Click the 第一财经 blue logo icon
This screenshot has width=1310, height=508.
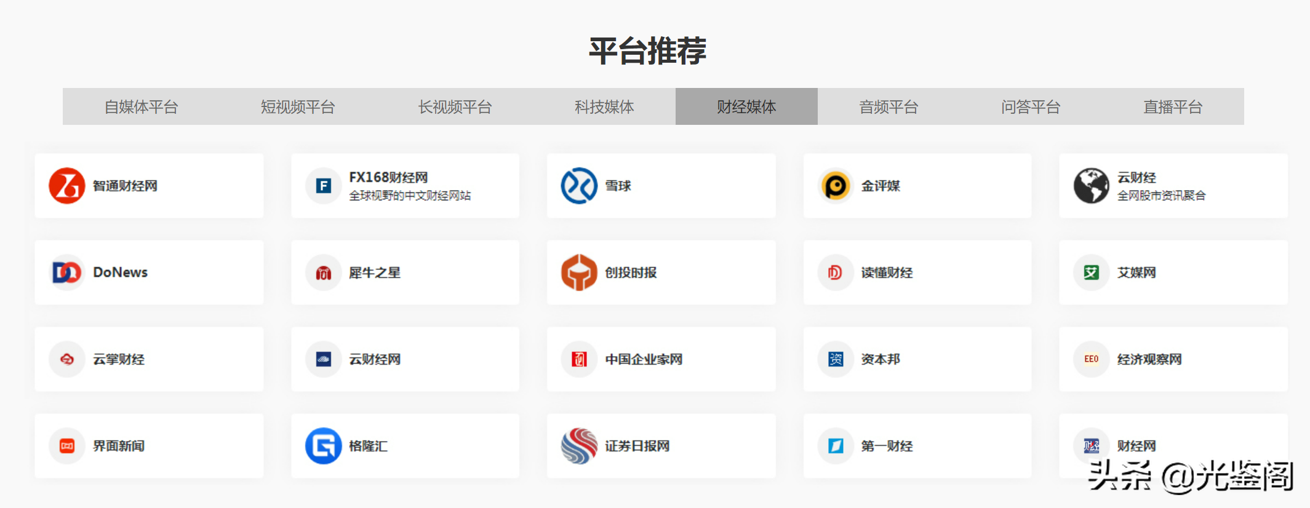coord(835,446)
